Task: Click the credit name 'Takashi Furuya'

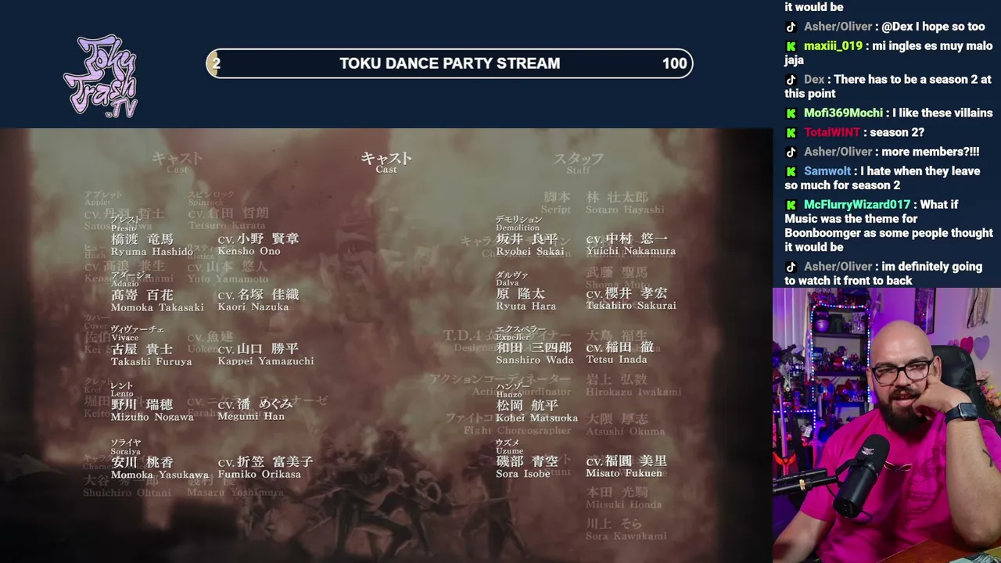Action: coord(152,362)
